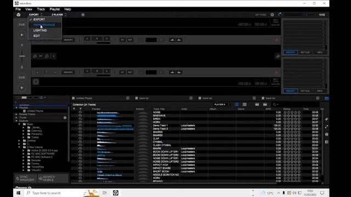Collapse the D:New Volume drive
Screen dimensions: 351x197
[x=19, y=147]
